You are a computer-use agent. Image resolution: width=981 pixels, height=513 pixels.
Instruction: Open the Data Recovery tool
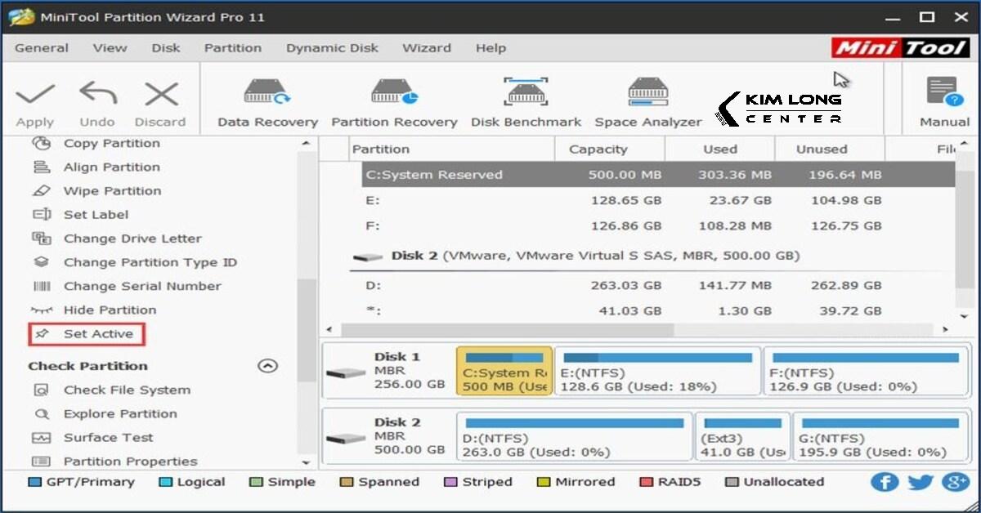pyautogui.click(x=266, y=100)
